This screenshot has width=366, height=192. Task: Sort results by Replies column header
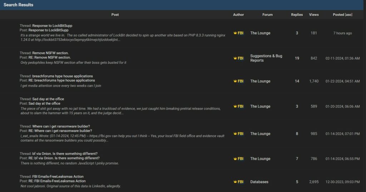tap(297, 15)
